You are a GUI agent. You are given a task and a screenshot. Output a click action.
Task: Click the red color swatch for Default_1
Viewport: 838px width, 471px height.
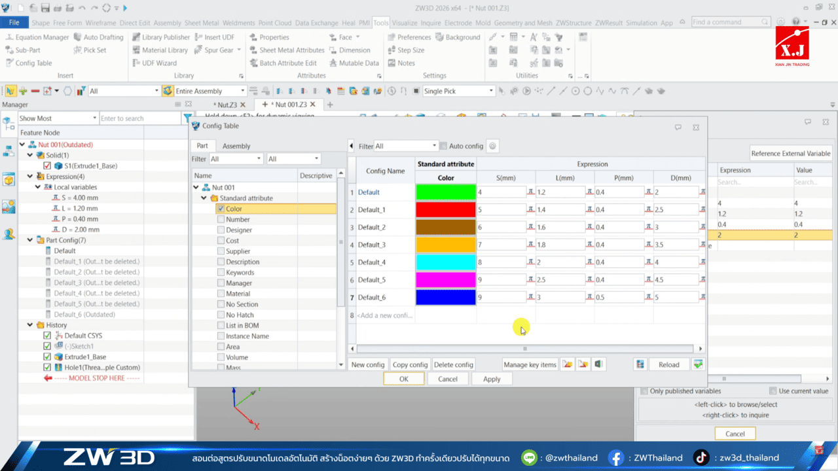click(445, 210)
